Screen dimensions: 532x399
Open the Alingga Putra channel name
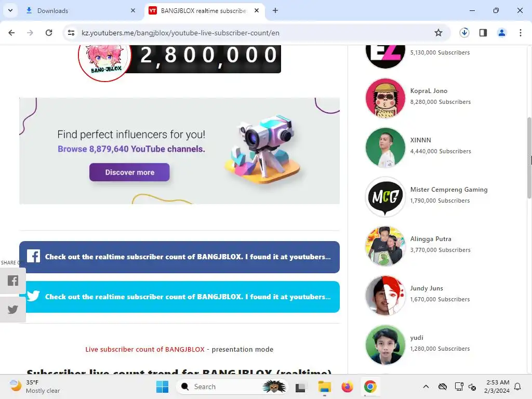(431, 239)
